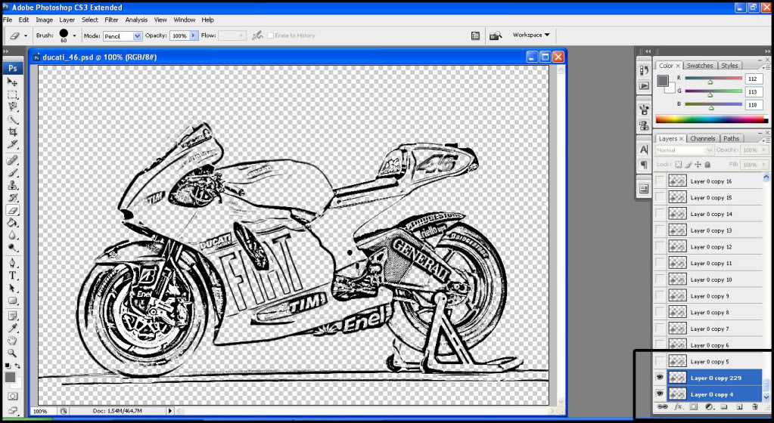
Task: Select Layer 0 copy 10
Action: pos(709,279)
